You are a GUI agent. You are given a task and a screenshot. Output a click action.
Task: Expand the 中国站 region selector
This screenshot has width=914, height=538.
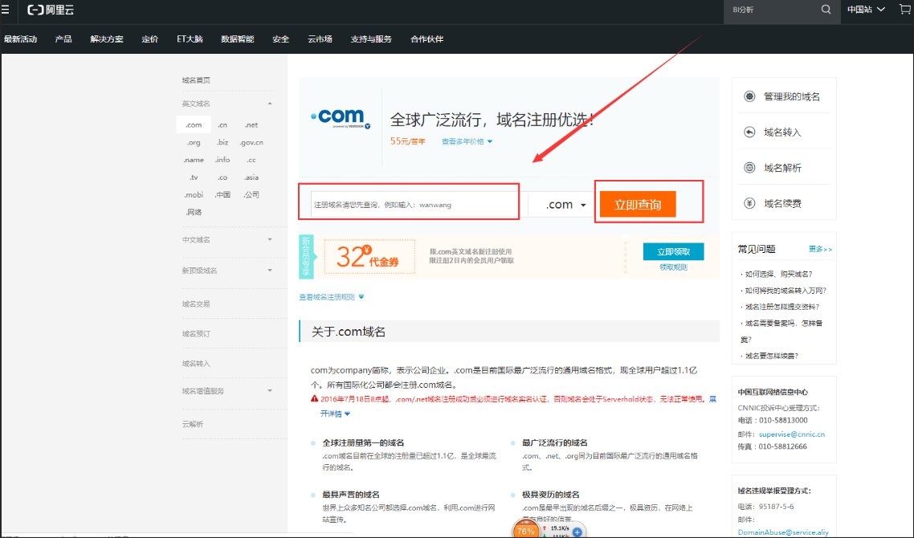tap(866, 10)
